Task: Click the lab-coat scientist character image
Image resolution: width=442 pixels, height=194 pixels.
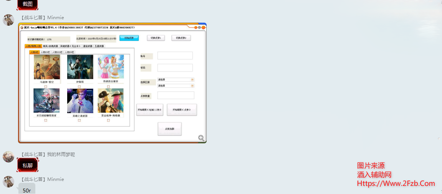Action: pos(80,101)
